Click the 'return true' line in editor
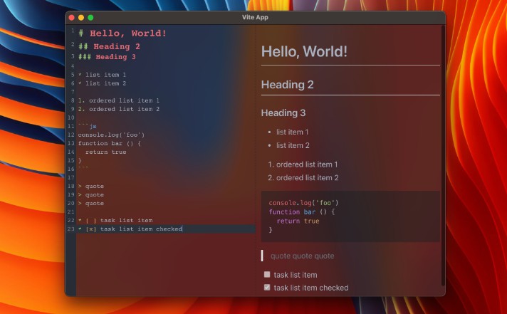 [105, 152]
